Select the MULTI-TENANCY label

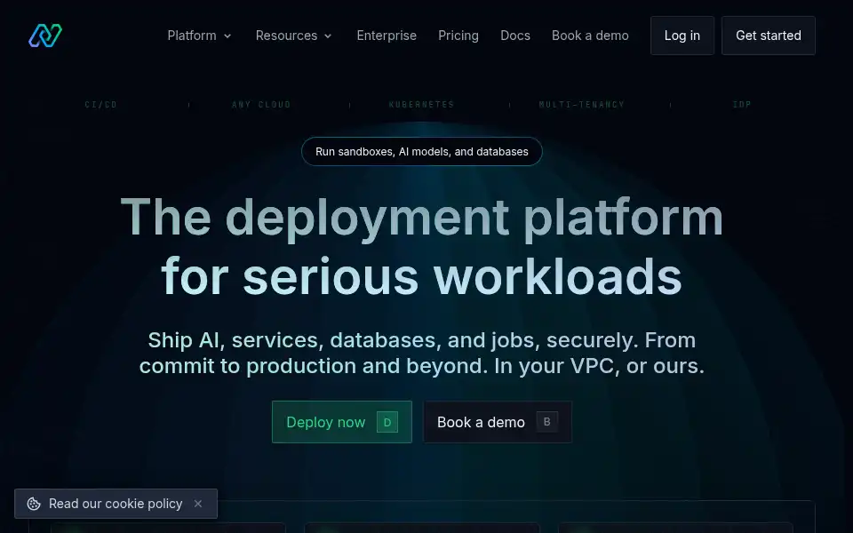(581, 105)
